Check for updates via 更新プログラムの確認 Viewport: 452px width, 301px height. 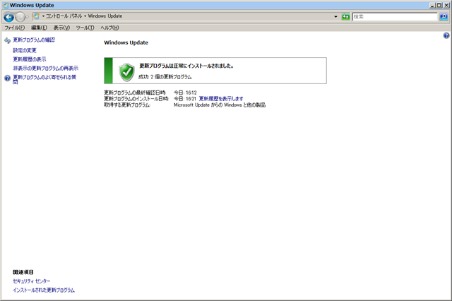click(x=34, y=40)
